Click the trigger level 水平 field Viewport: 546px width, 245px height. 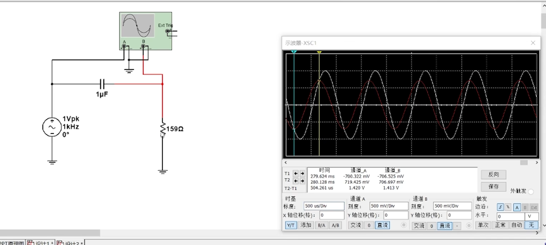[511, 217]
